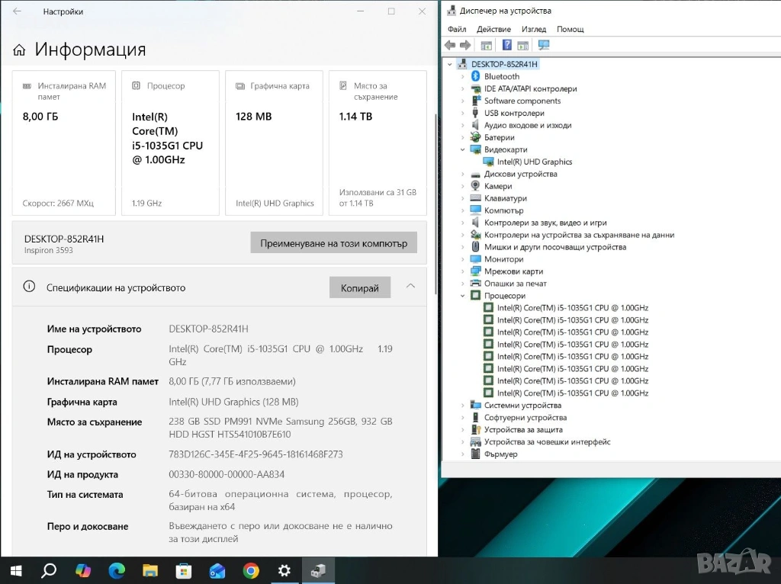Click the help icon in Device Manager toolbar
The height and width of the screenshot is (584, 781).
tap(507, 45)
